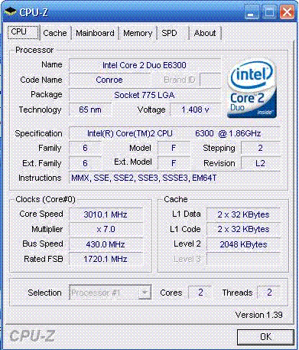
Task: Switch to the Cache tab
Action: 55,33
